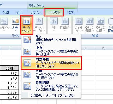Screen dimensions: 113x104
Task: Switch to the 表示 tab
Action: coord(19,12)
